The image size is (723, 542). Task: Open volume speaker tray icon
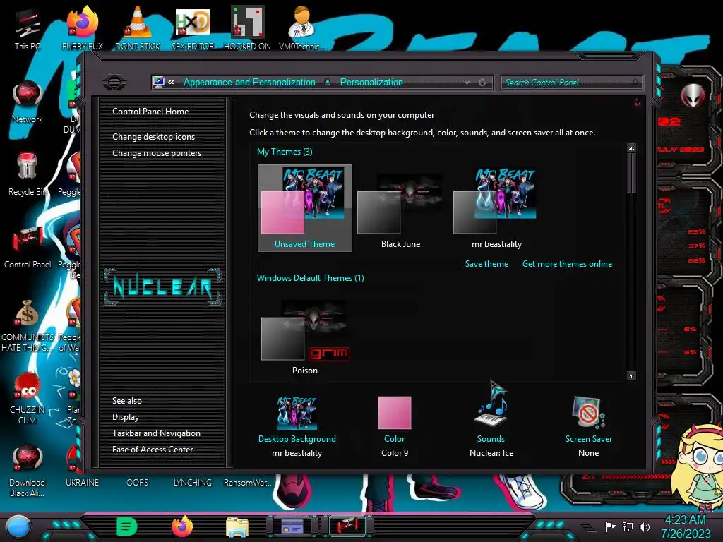pyautogui.click(x=645, y=526)
